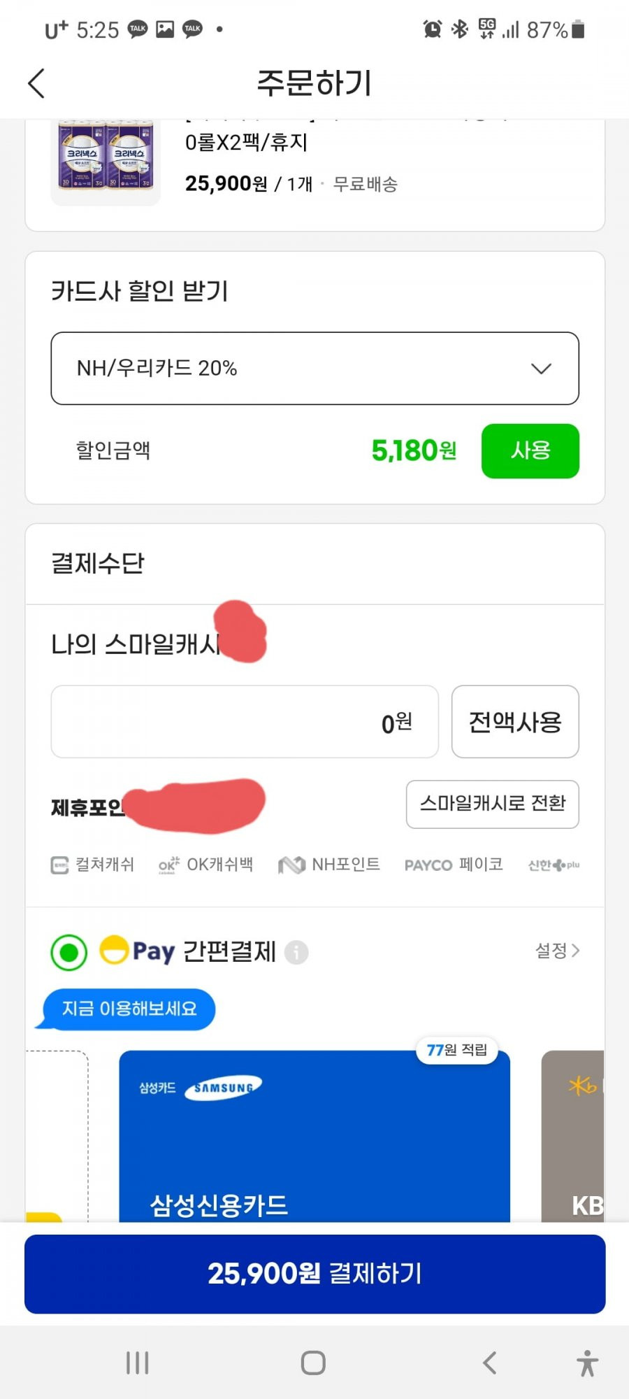Screen dimensions: 629x1399
Task: Select NH포인트 point option
Action: (328, 865)
